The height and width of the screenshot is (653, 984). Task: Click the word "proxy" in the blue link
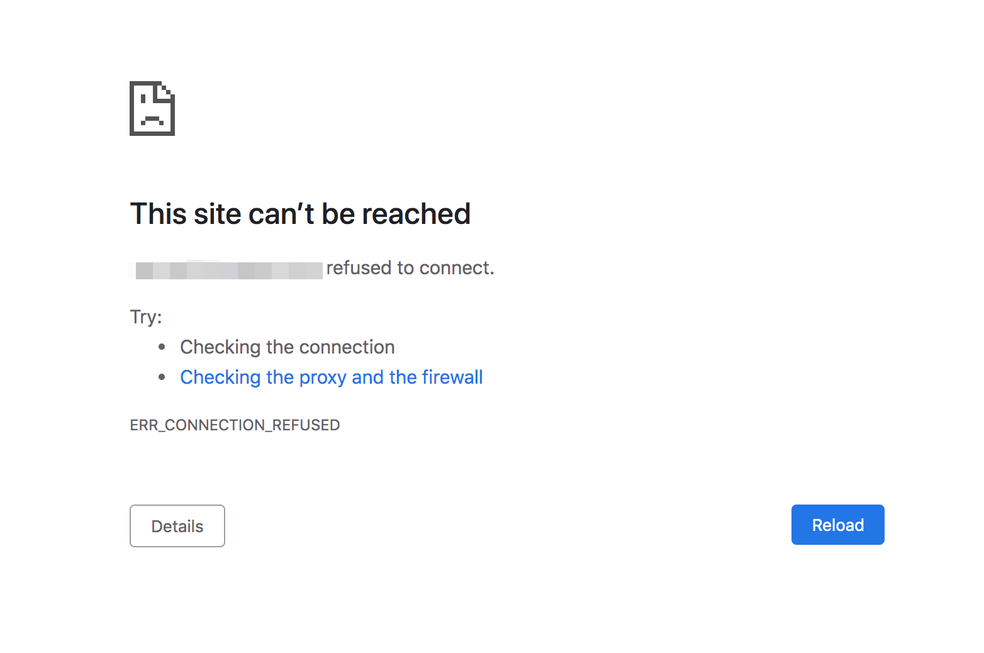click(323, 378)
